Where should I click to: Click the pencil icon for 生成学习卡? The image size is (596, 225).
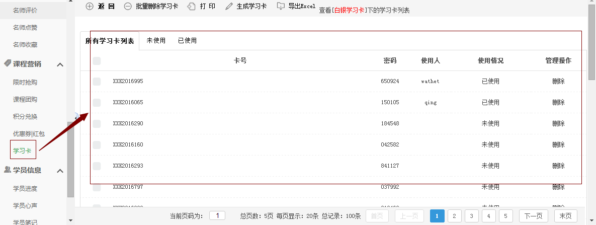[229, 6]
